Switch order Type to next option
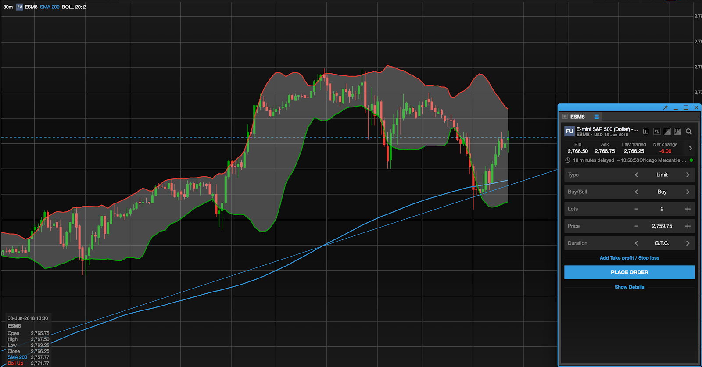702x367 pixels. (x=688, y=175)
